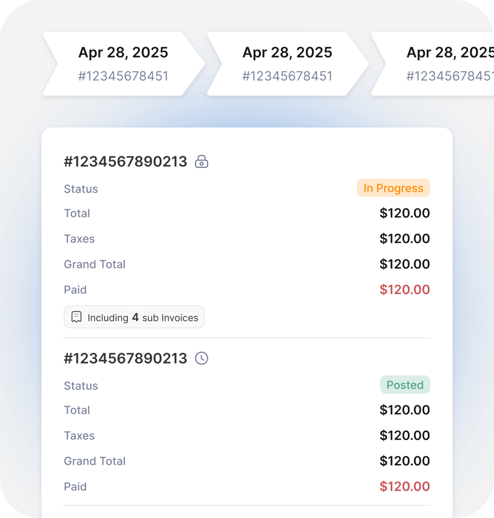Click the Grand Total amount of the In Progress invoice

pos(405,264)
